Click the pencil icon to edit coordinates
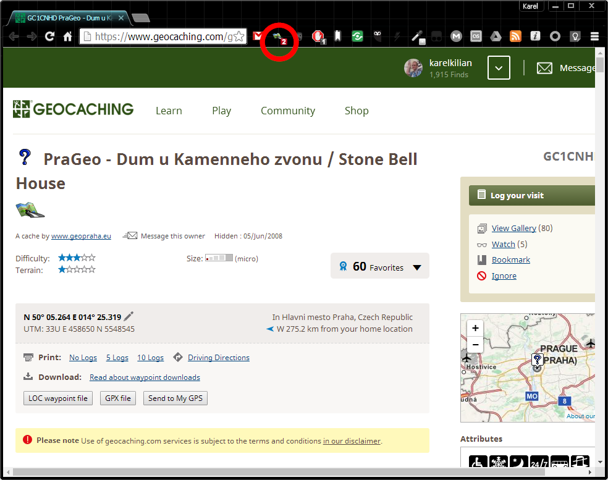This screenshot has height=480, width=608. (129, 316)
